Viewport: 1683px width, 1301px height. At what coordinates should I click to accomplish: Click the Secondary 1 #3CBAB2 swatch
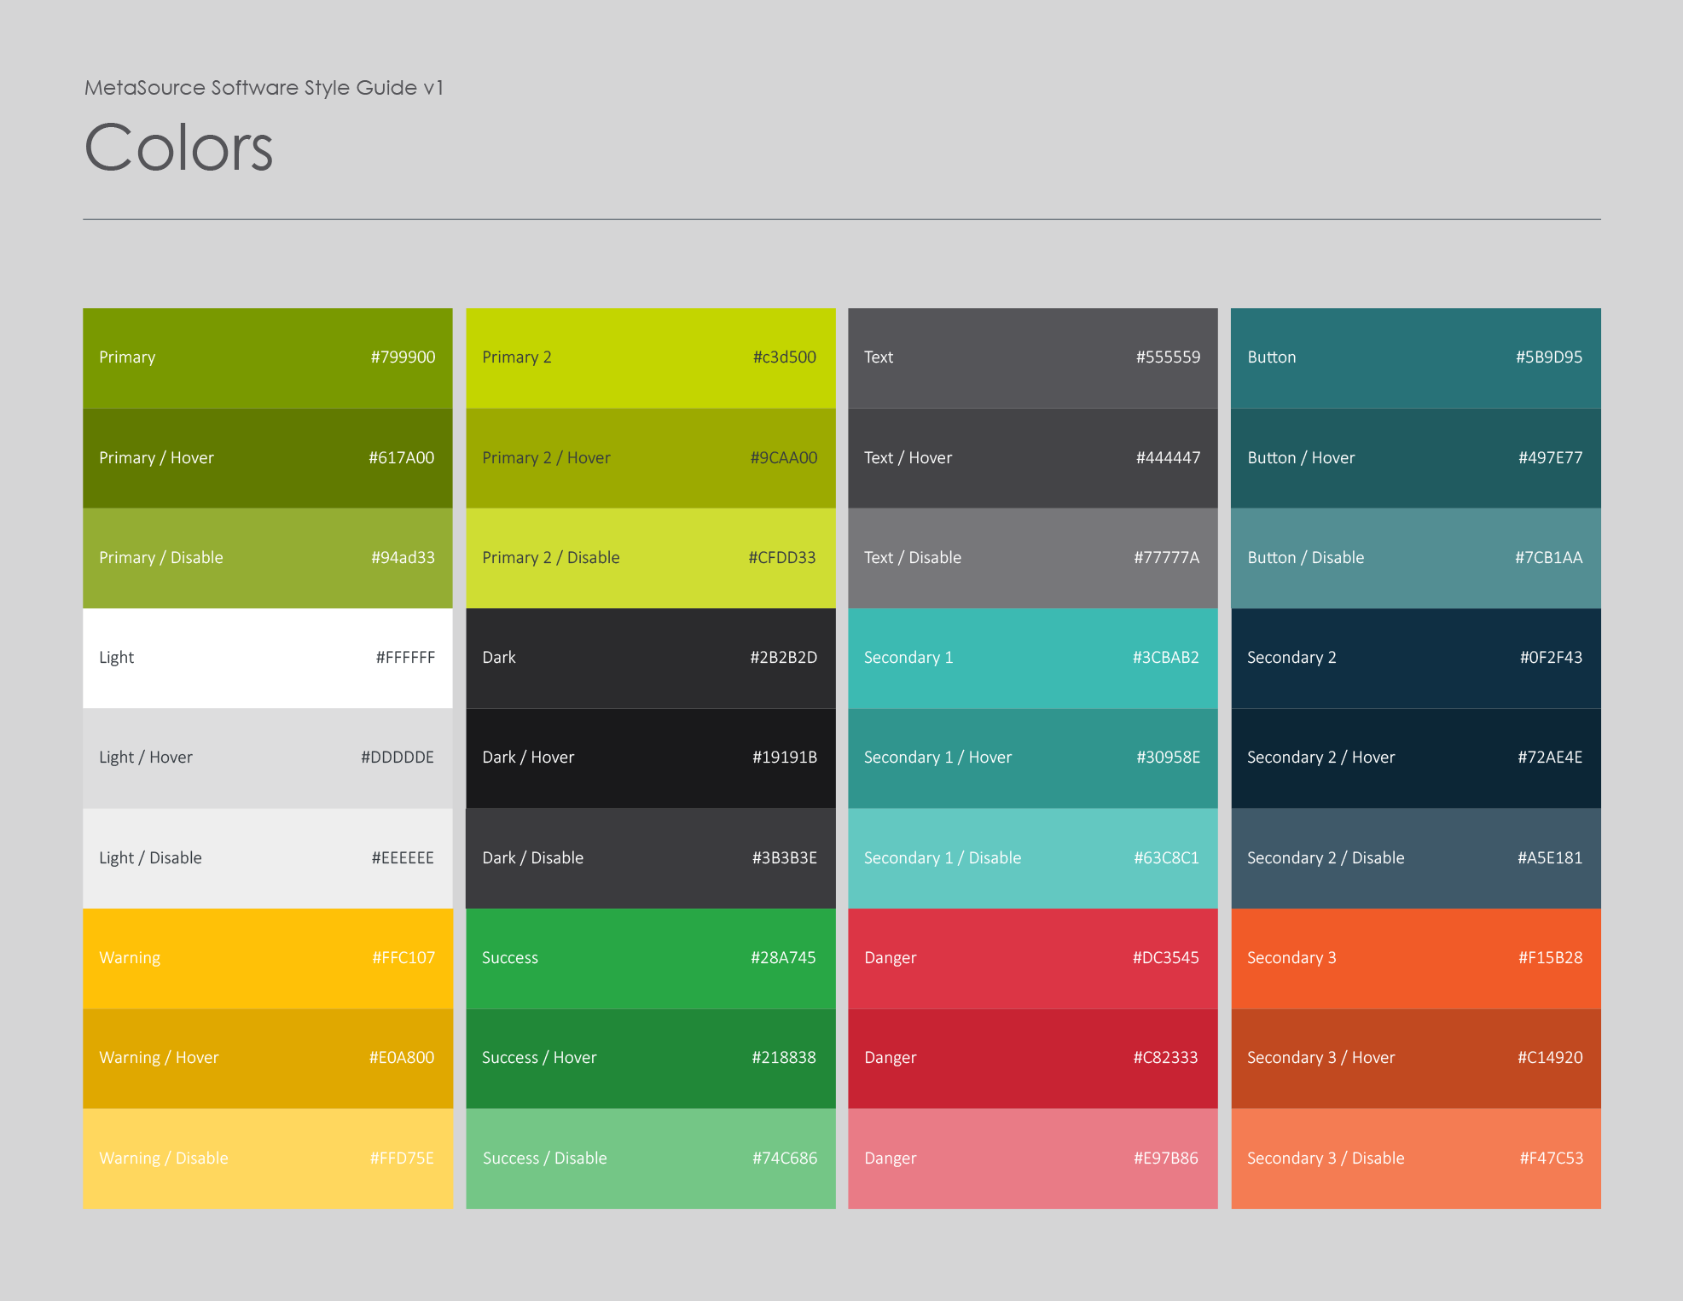[1032, 658]
